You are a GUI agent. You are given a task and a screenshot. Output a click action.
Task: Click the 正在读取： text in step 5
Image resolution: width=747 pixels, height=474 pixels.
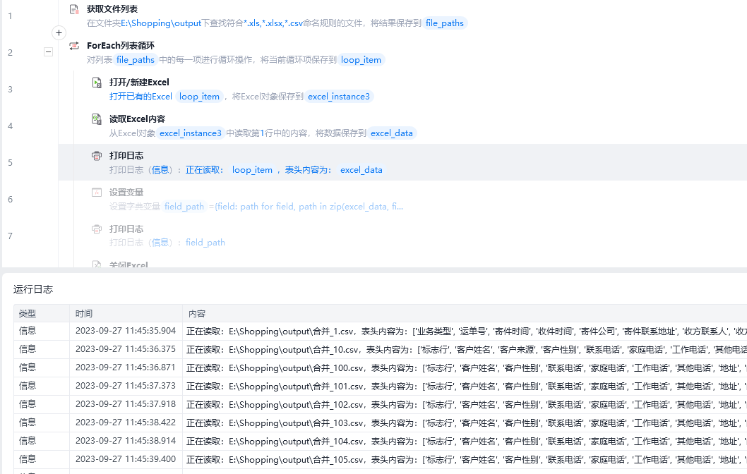point(205,170)
